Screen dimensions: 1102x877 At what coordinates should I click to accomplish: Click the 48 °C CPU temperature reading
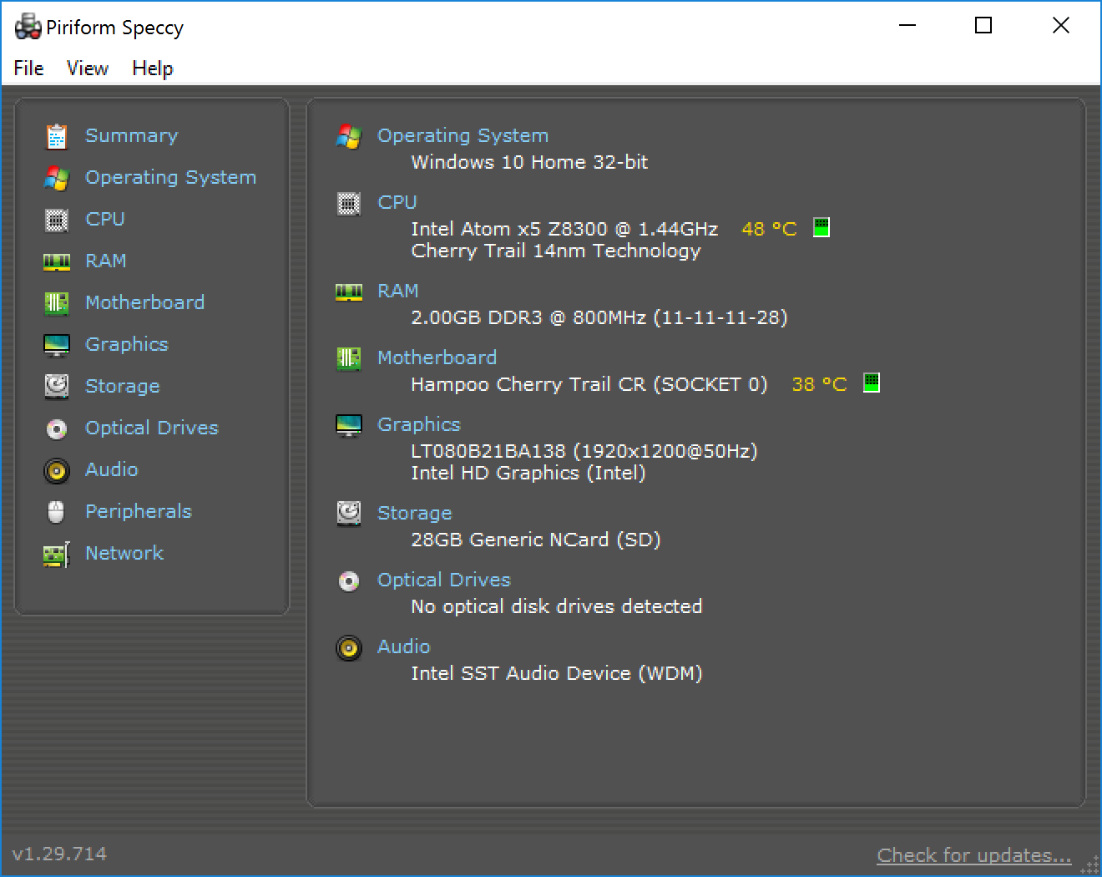pos(768,229)
